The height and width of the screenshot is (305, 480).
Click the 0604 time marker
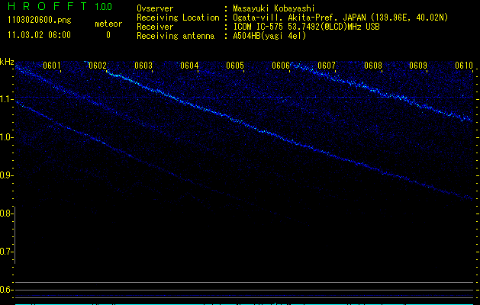pos(189,66)
